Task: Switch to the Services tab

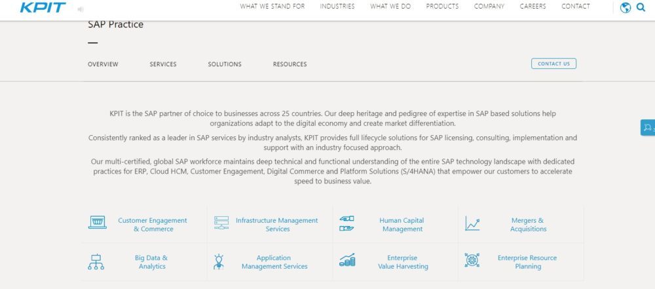Action: pyautogui.click(x=163, y=64)
